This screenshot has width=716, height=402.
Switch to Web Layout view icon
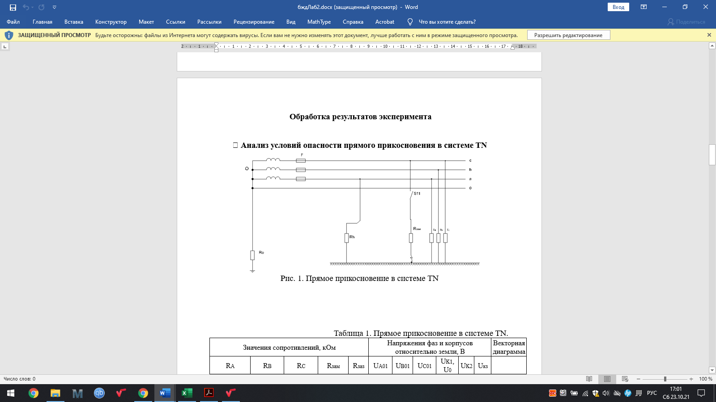pyautogui.click(x=625, y=379)
